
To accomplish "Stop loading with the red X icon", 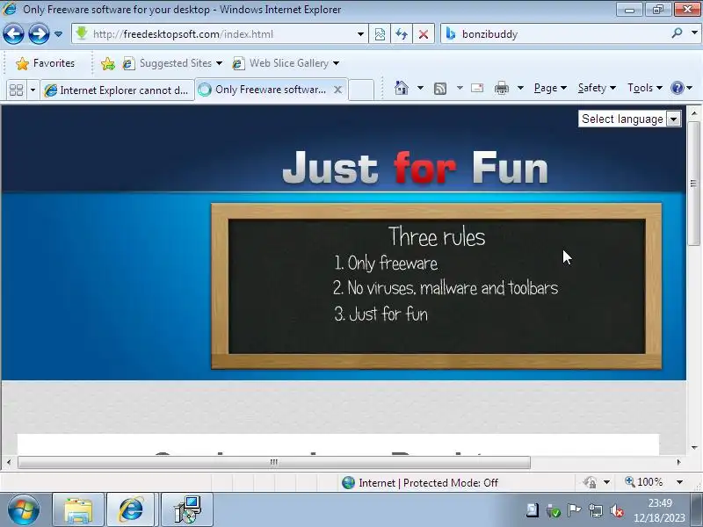I will point(424,34).
